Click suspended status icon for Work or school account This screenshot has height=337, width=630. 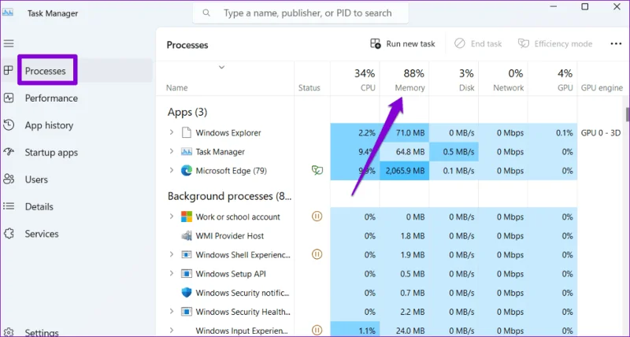[317, 217]
